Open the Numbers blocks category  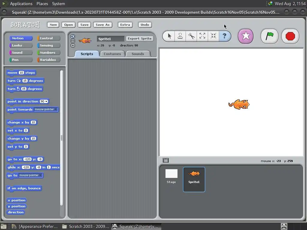49,52
